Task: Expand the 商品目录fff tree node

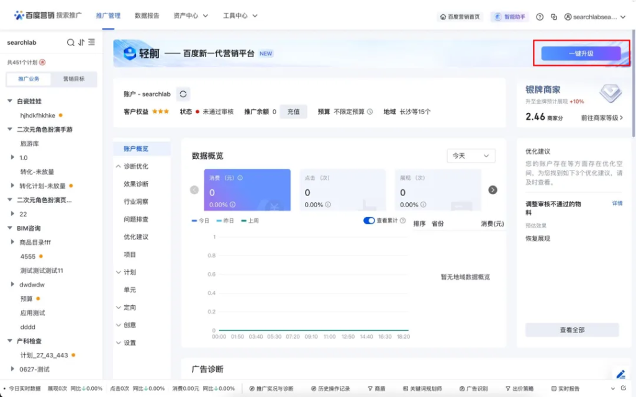Action: (12, 242)
